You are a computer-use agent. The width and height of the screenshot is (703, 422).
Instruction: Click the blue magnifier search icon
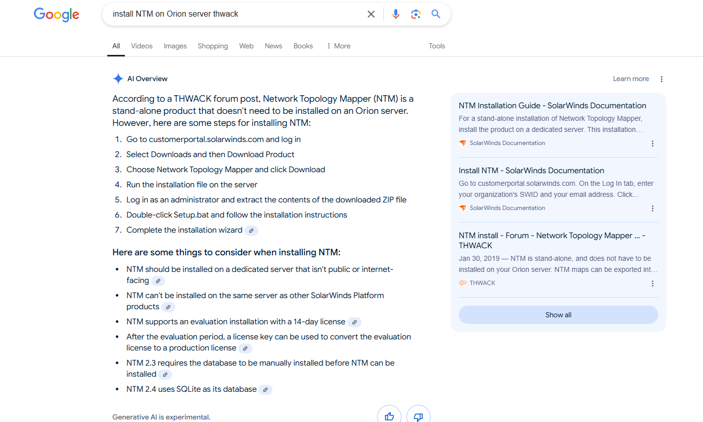(x=436, y=14)
